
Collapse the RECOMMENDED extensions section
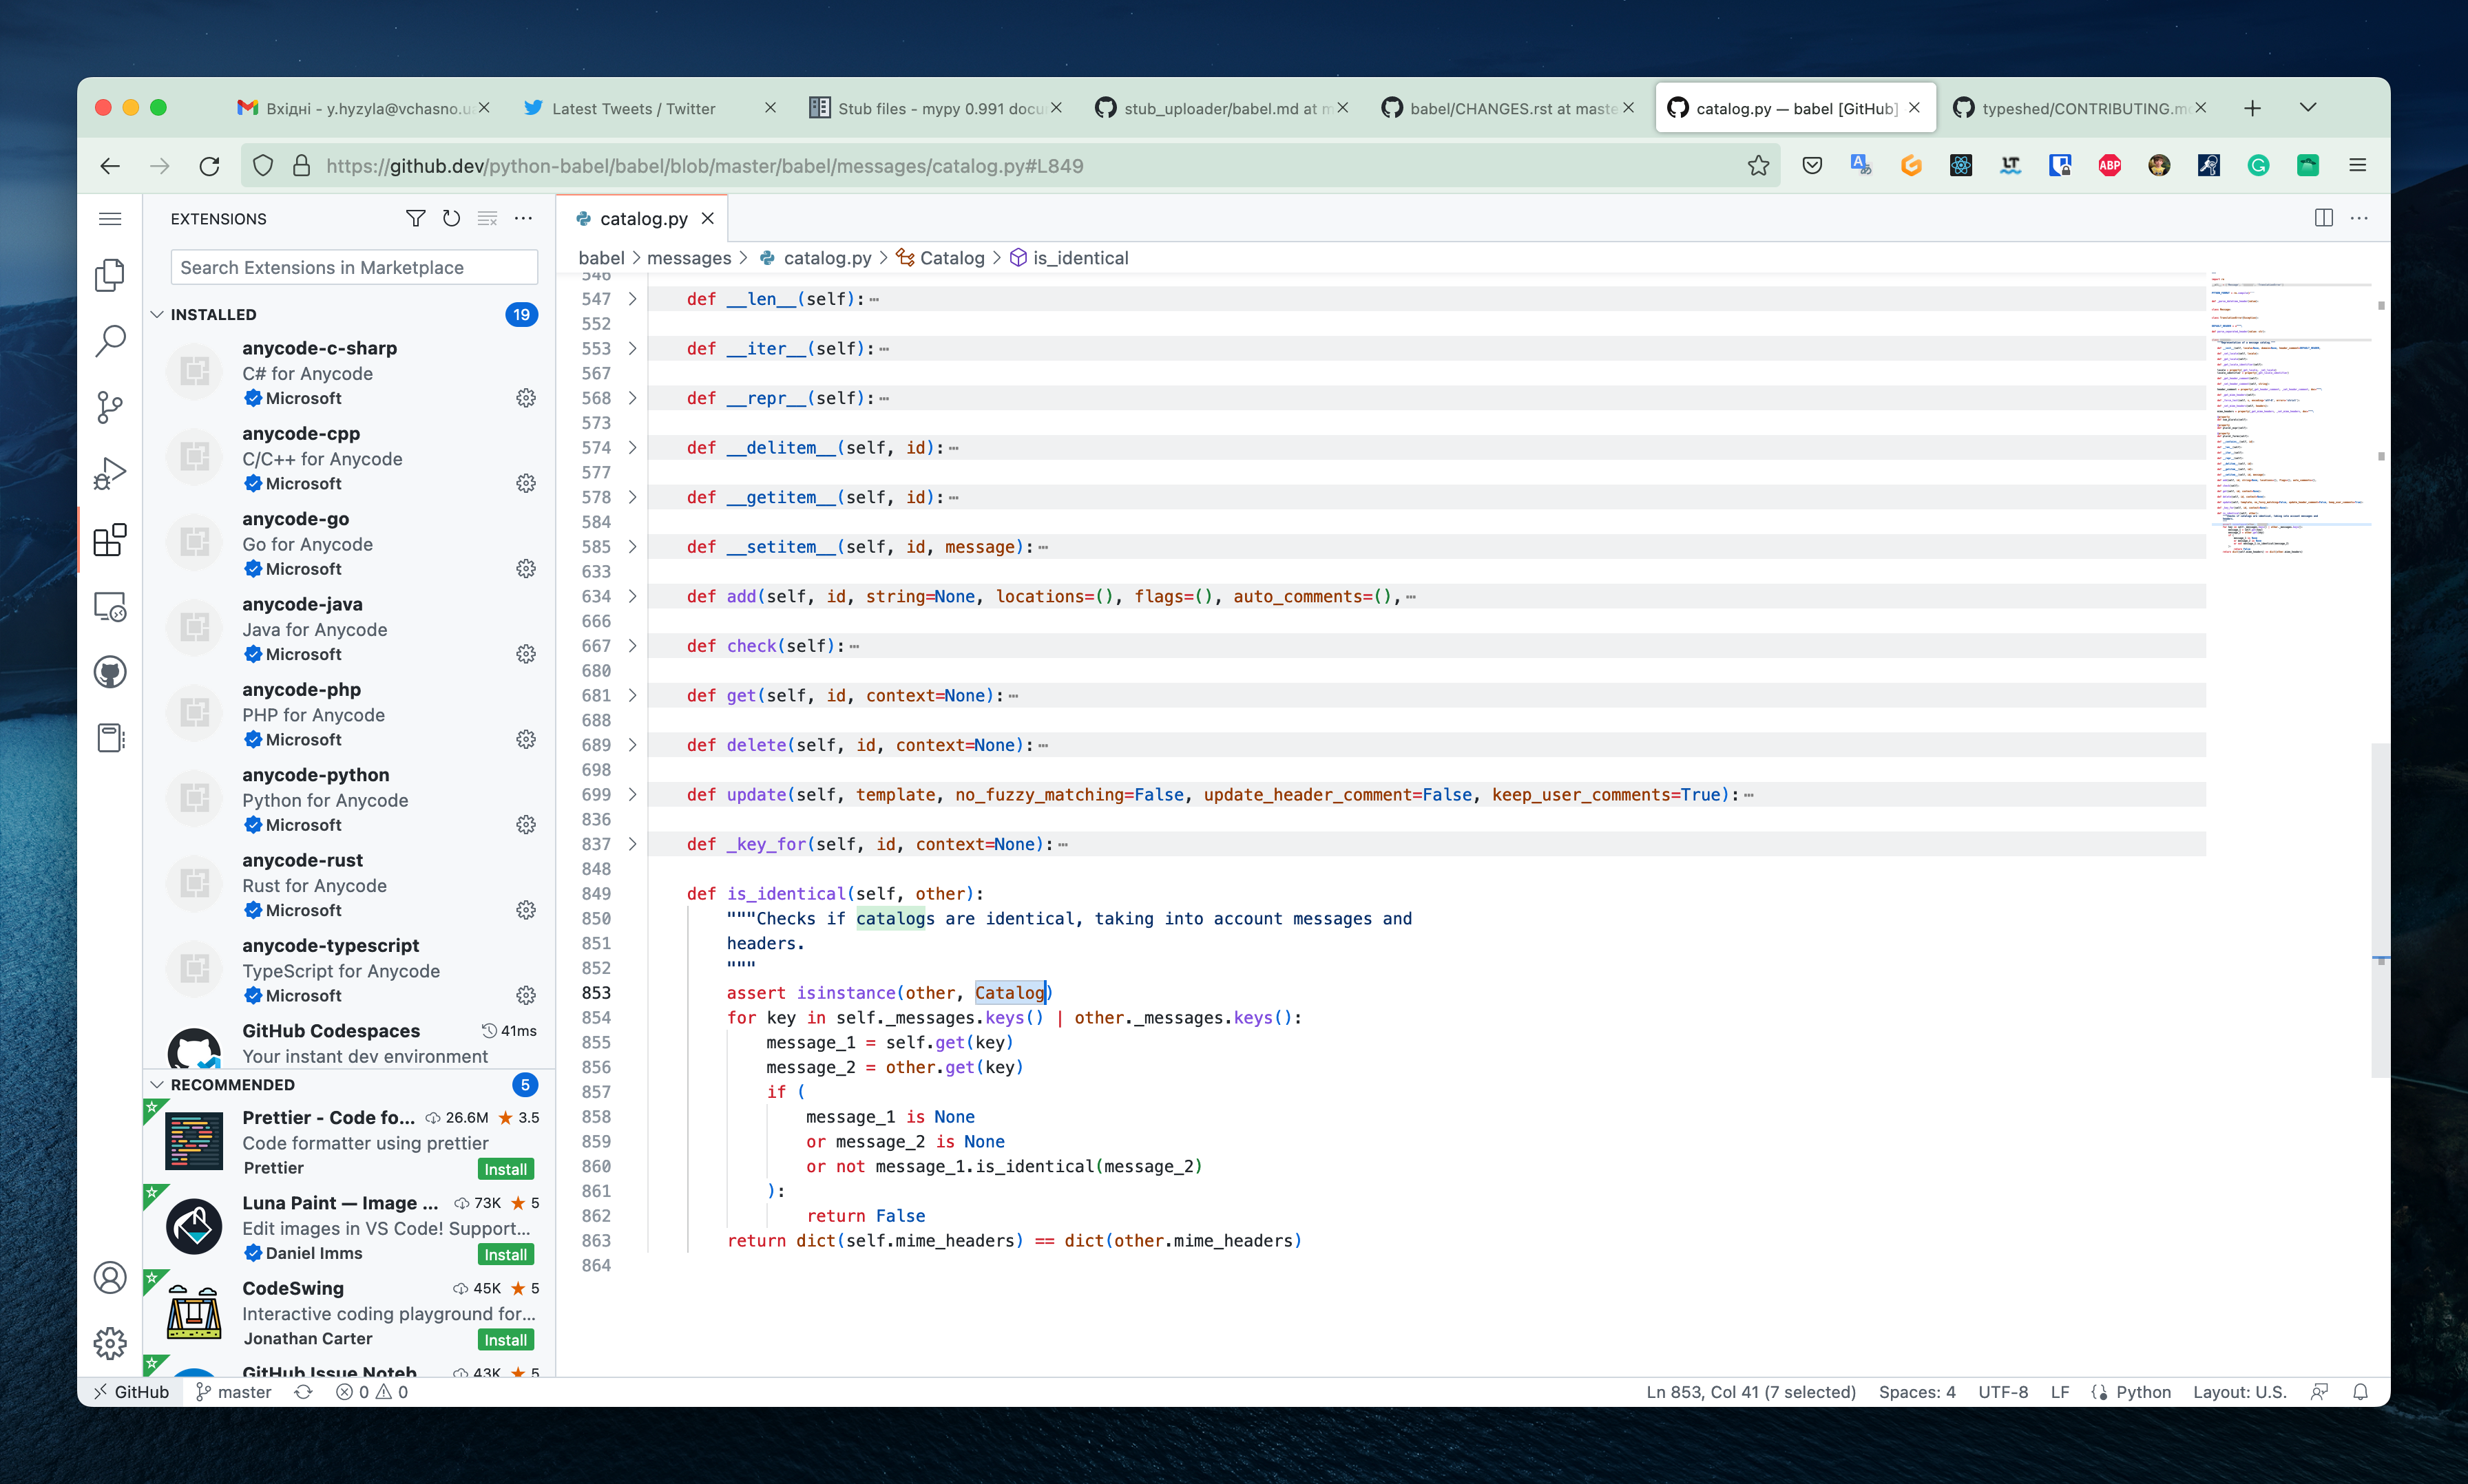click(x=157, y=1085)
